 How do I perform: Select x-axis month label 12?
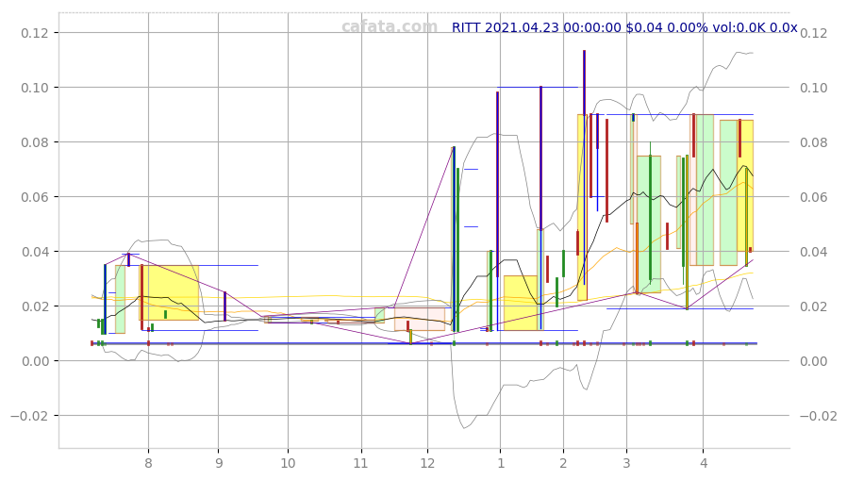click(x=427, y=463)
